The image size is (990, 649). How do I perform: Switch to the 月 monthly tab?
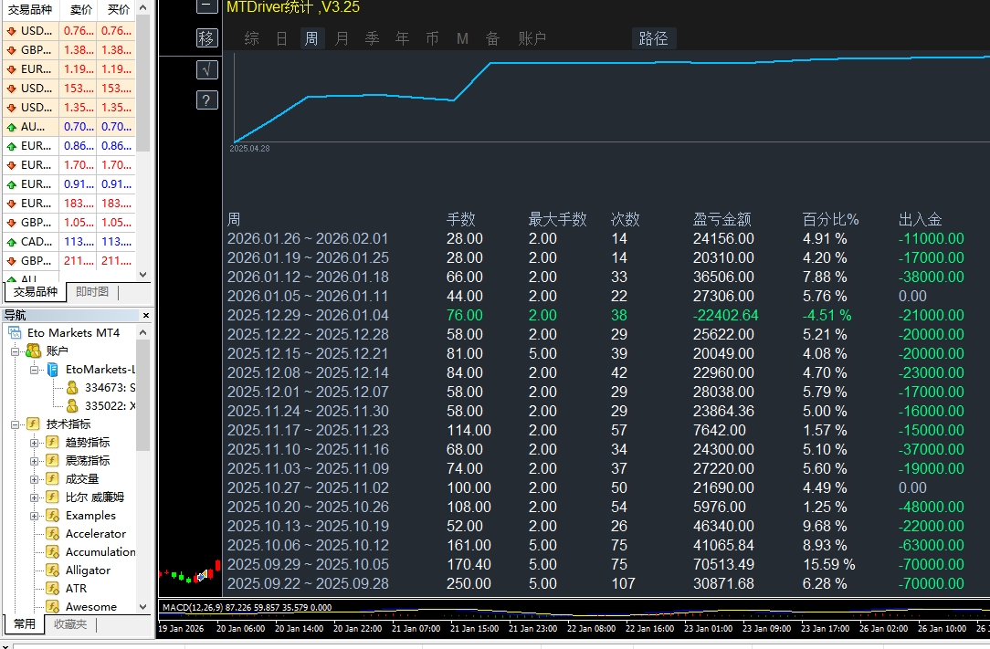click(342, 38)
